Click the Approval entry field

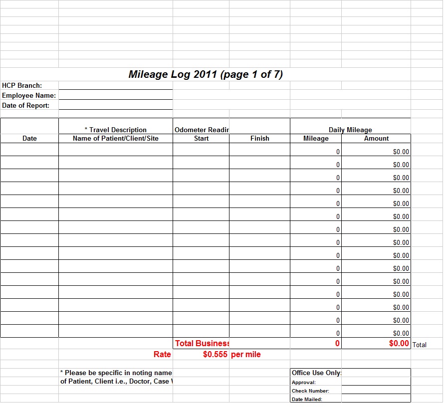(376, 381)
